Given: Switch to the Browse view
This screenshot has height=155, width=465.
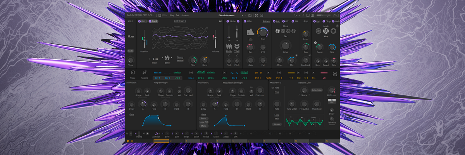Looking at the screenshot, I should pos(185,15).
